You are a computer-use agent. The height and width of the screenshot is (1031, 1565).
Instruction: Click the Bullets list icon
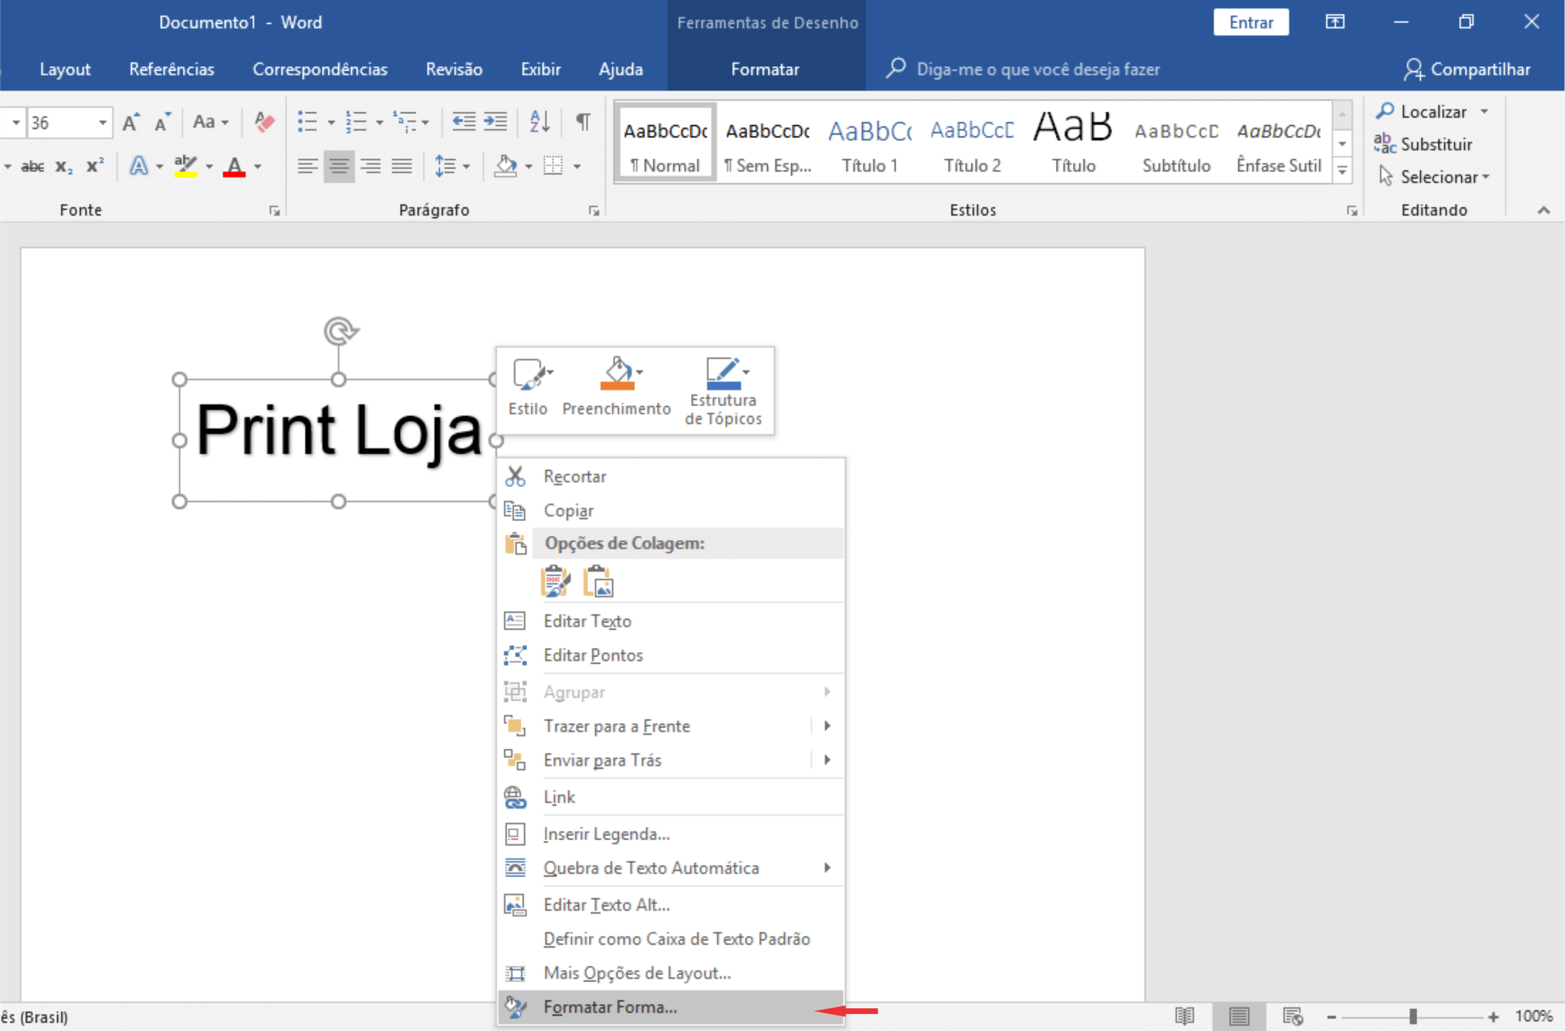point(307,122)
